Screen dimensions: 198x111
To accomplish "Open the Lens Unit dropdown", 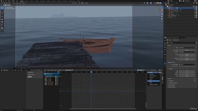I will [x=187, y=52].
